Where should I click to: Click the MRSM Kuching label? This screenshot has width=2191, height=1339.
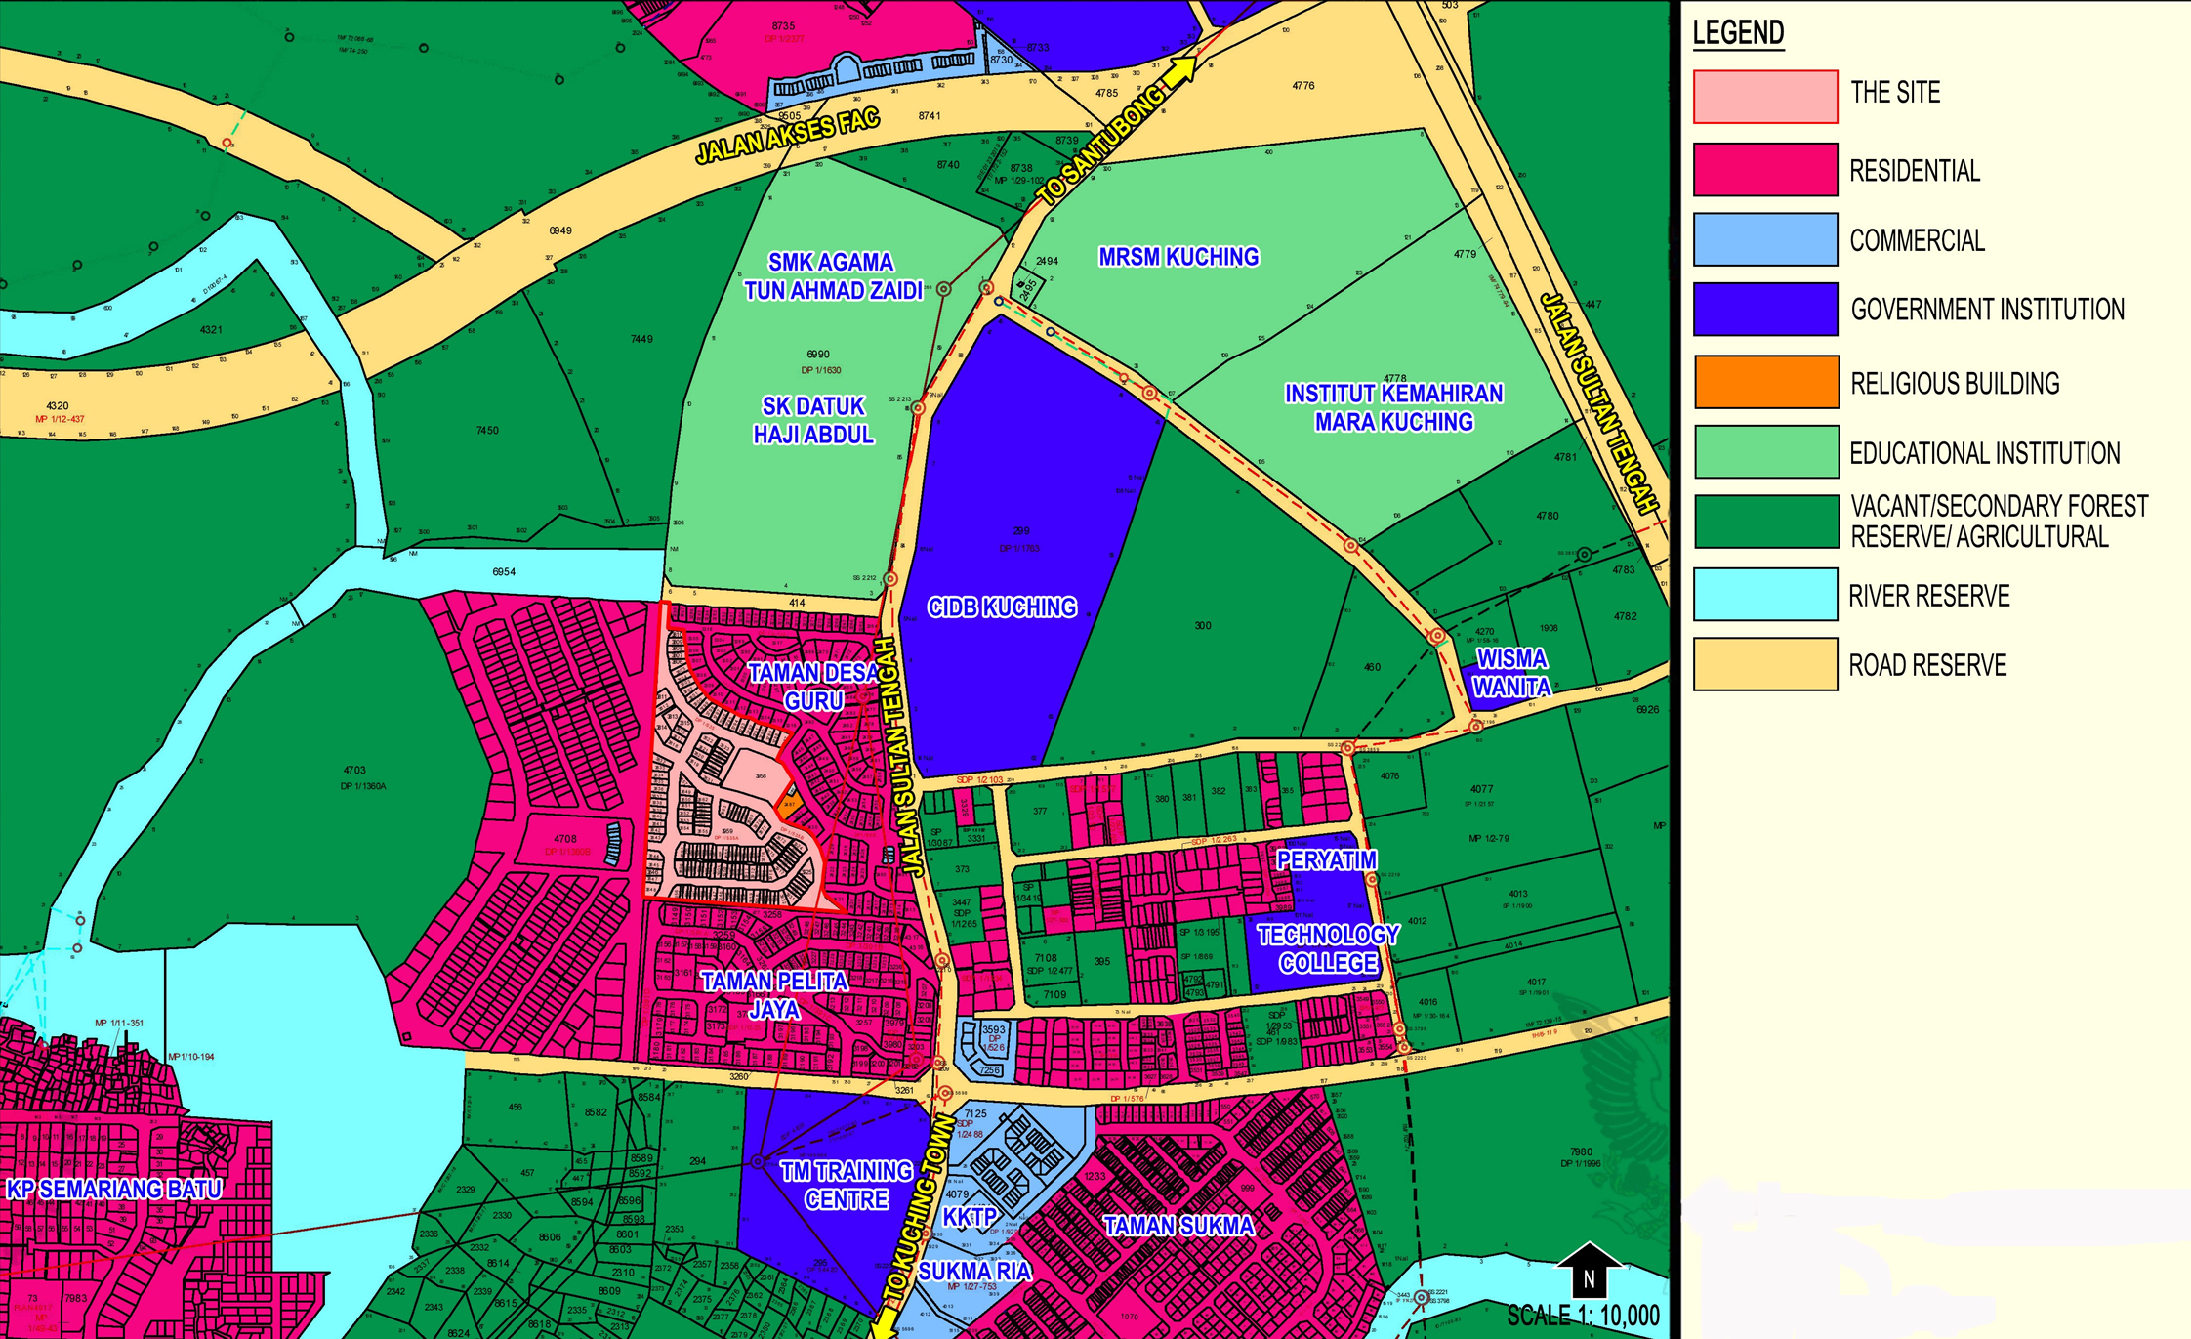coord(1178,257)
